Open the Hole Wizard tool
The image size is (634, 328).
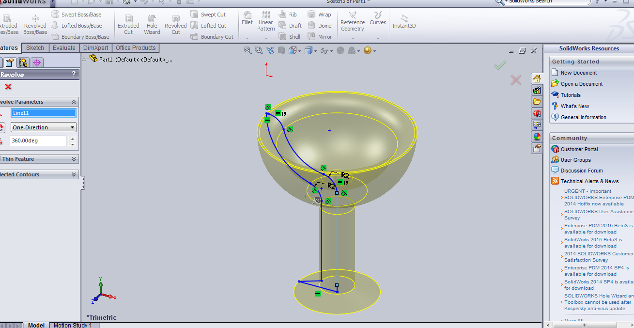(152, 23)
